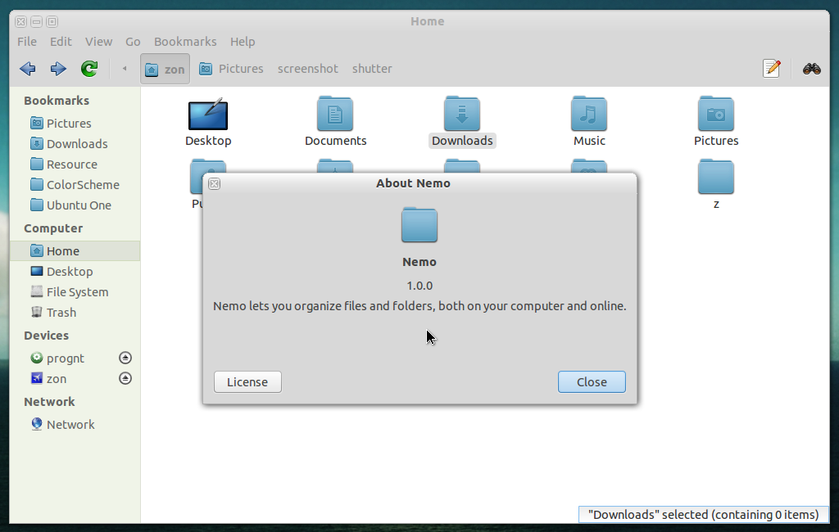Viewport: 839px width, 532px height.
Task: Eject the prognt device
Action: [125, 358]
